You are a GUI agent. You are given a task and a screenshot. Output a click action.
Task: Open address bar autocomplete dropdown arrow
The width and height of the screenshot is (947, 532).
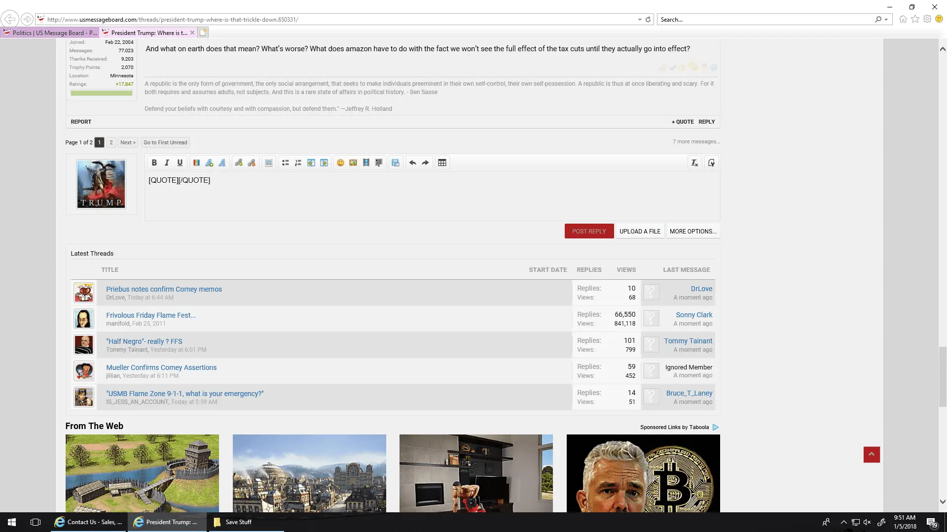tap(640, 20)
